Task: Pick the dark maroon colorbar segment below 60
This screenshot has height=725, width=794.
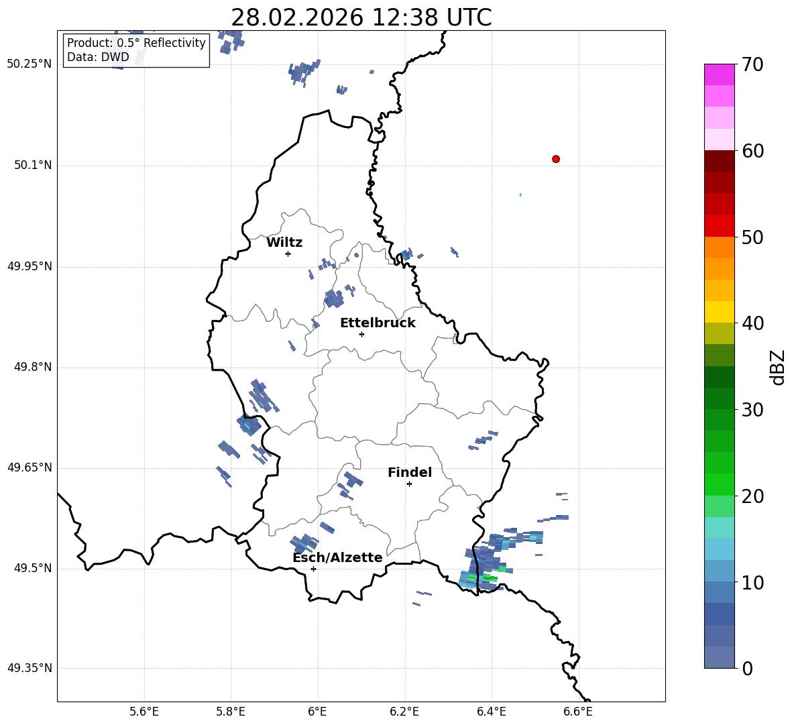Action: coord(719,162)
